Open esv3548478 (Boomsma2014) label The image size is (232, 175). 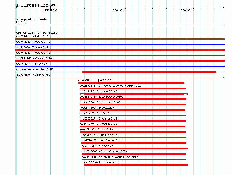pyautogui.click(x=98, y=91)
